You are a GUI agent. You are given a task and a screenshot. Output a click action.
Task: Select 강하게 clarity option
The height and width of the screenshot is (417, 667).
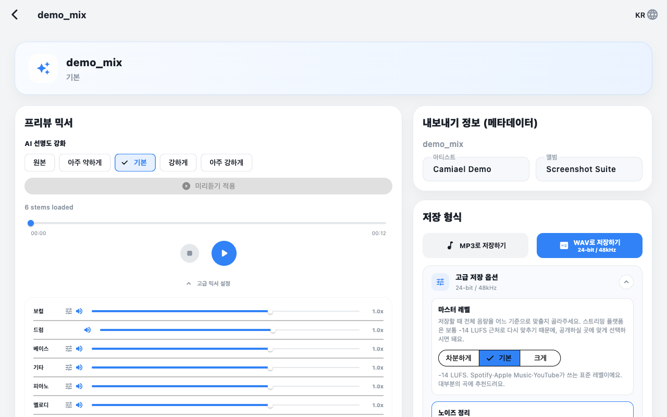(x=178, y=163)
